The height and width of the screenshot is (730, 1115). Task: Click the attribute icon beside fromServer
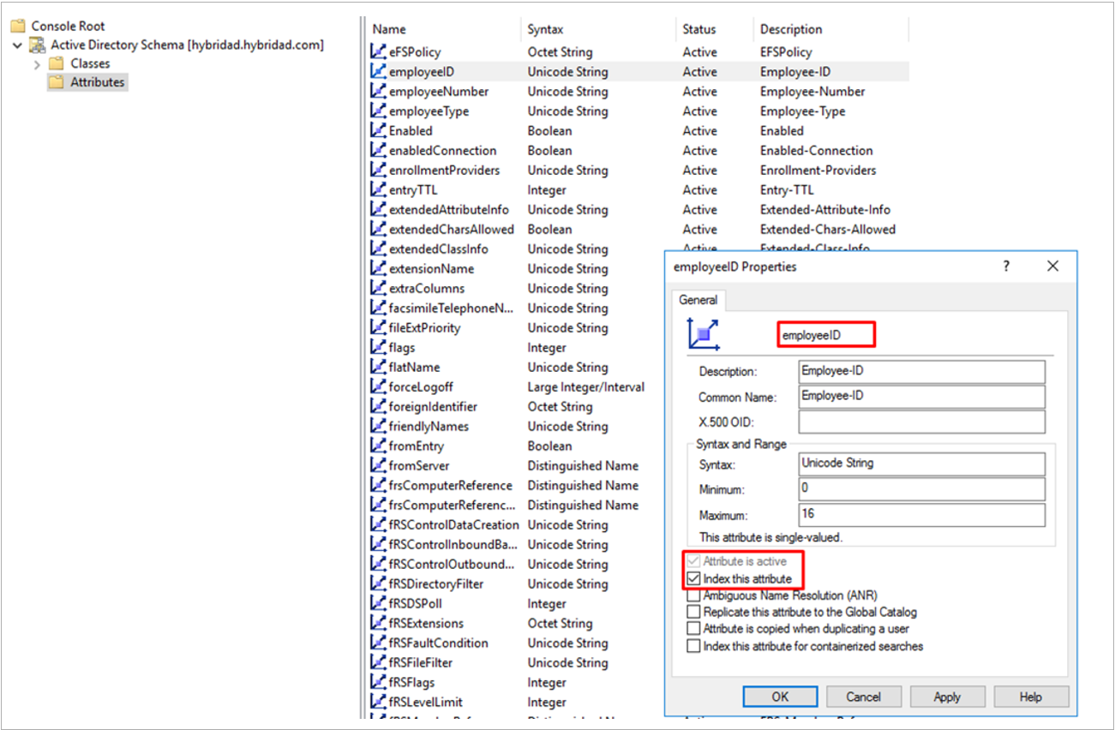378,465
